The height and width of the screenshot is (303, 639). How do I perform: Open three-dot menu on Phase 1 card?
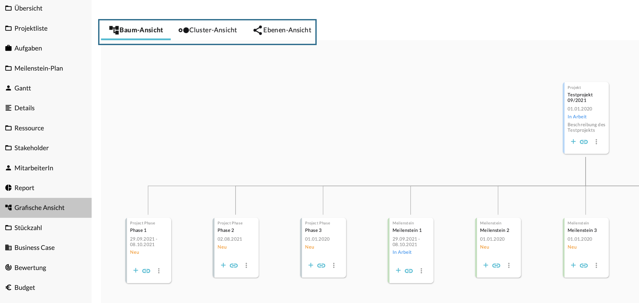click(x=159, y=271)
